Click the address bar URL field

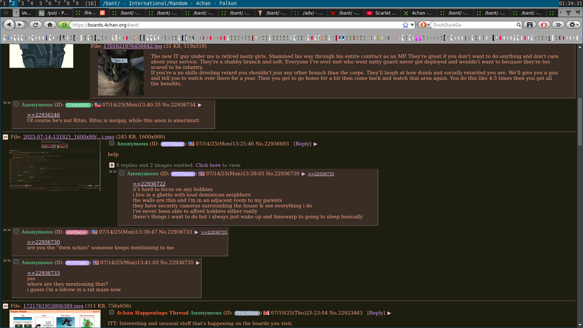pos(235,25)
